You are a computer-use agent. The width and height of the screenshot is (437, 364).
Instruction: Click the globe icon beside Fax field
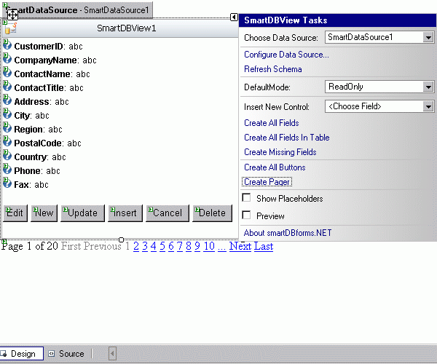pos(7,183)
